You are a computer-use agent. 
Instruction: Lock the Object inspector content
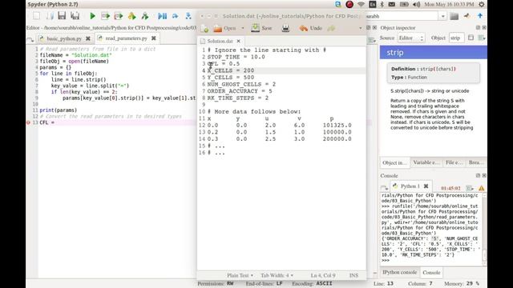[x=471, y=38]
